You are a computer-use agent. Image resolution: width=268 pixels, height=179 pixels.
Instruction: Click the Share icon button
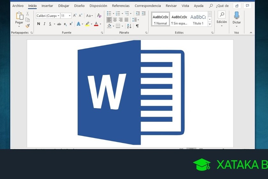tap(237, 6)
